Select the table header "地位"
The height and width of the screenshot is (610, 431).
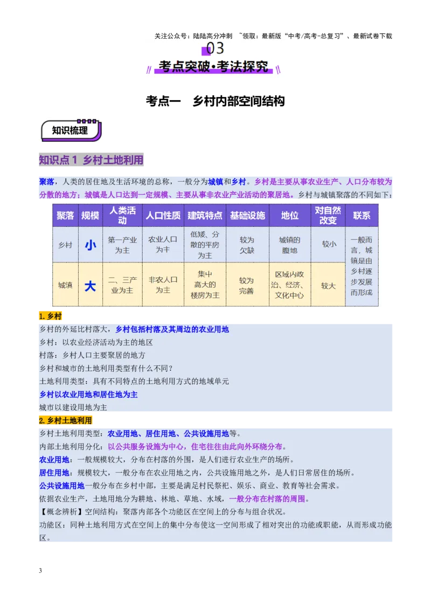tap(290, 215)
